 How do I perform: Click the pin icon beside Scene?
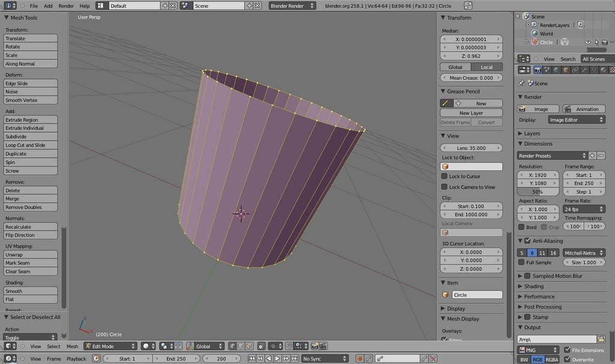(x=521, y=83)
